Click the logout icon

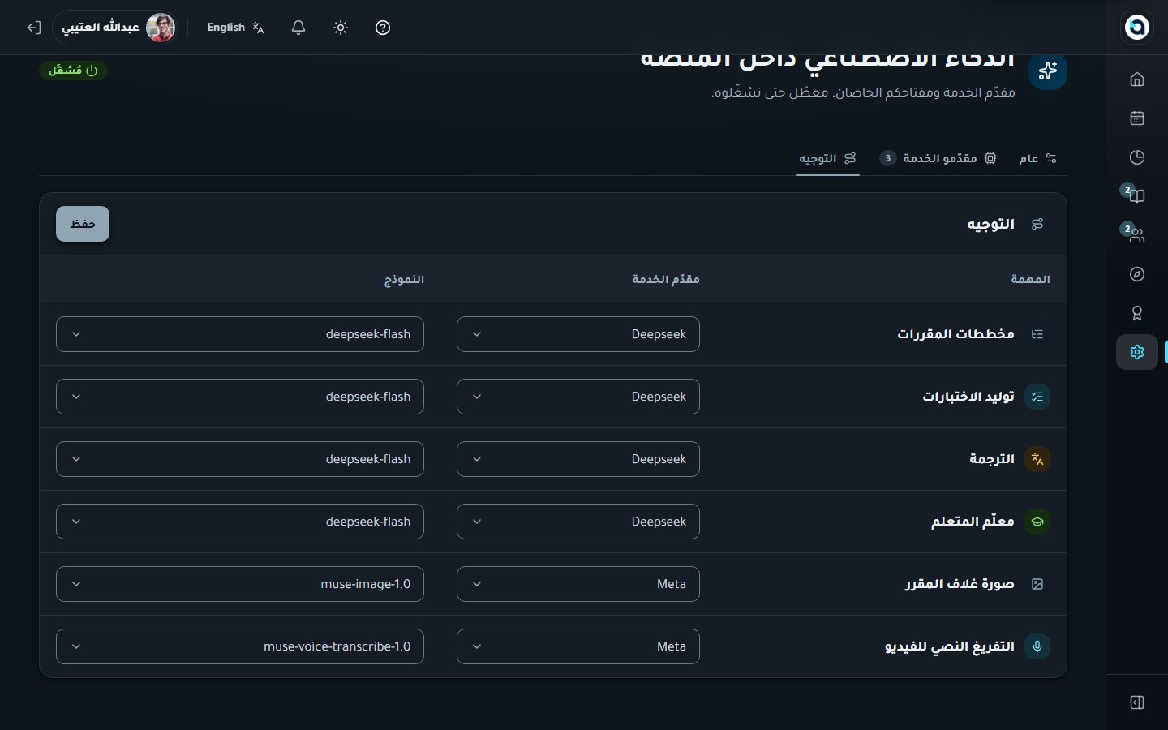pos(33,28)
